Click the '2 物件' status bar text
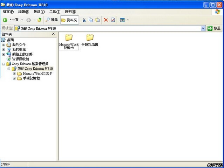The height and width of the screenshot is (168, 224). click(x=5, y=164)
